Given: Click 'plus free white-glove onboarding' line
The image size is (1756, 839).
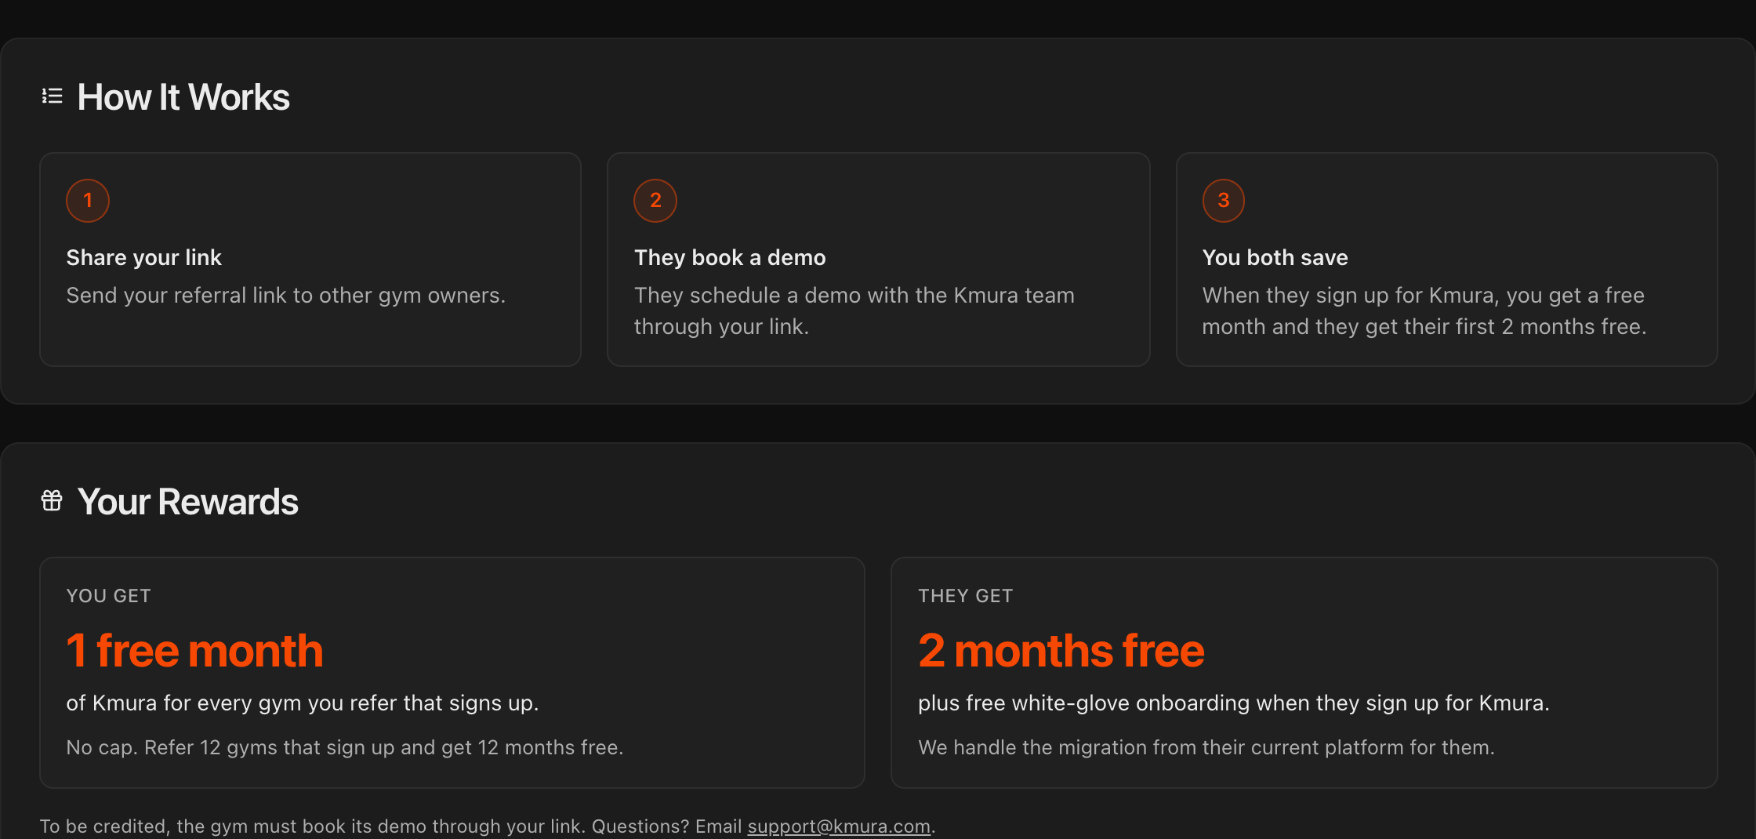Looking at the screenshot, I should click(1234, 703).
